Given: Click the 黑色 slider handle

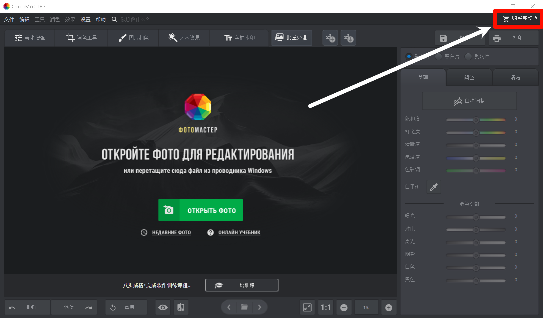Looking at the screenshot, I should pos(476,280).
